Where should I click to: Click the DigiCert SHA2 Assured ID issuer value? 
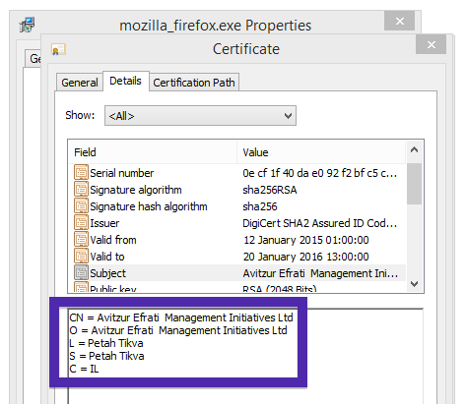319,223
